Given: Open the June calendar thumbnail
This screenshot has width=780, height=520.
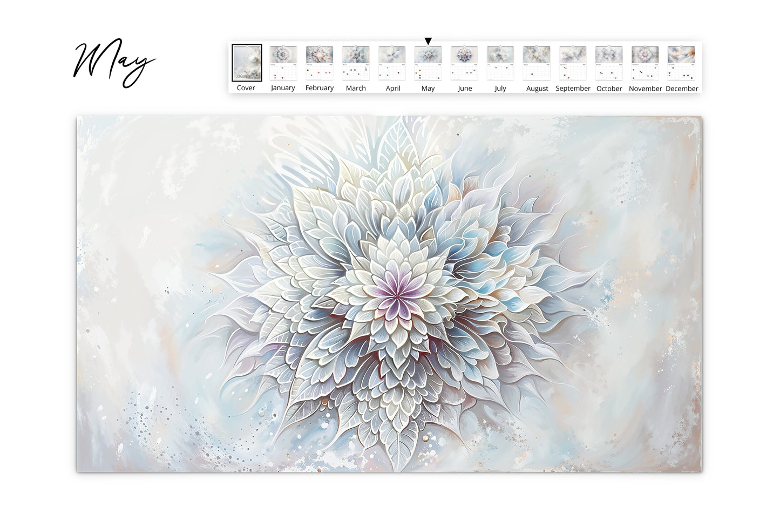Looking at the screenshot, I should point(464,63).
